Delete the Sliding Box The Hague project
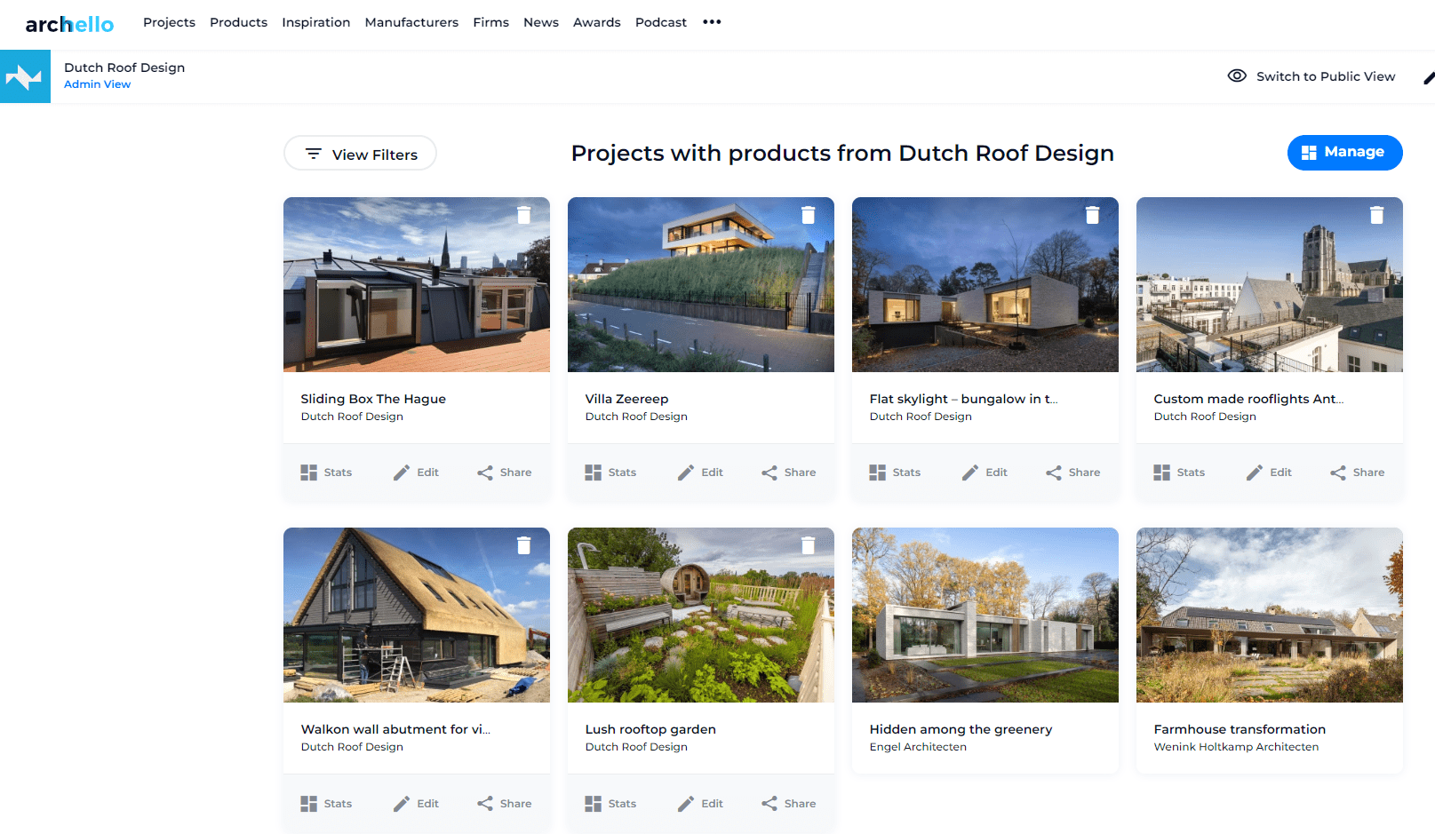 (524, 215)
